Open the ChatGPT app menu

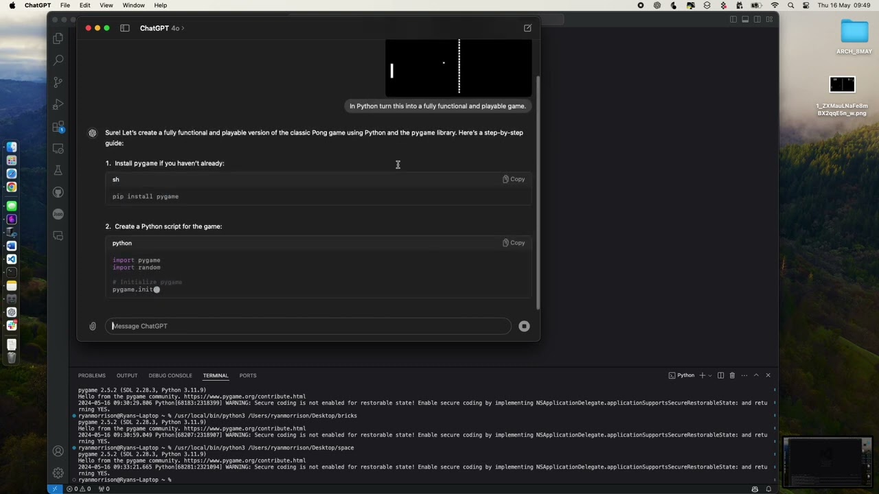pyautogui.click(x=38, y=5)
